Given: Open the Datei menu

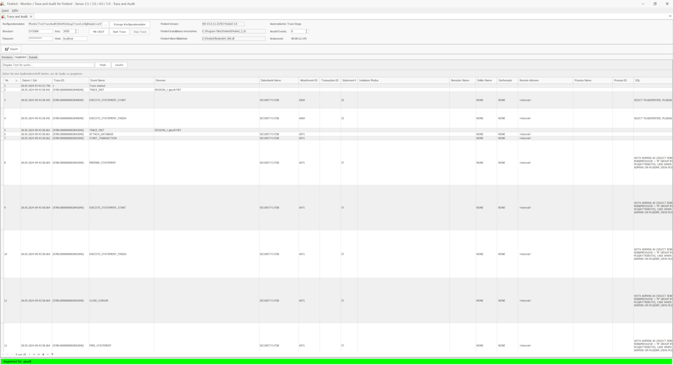Looking at the screenshot, I should pos(5,10).
